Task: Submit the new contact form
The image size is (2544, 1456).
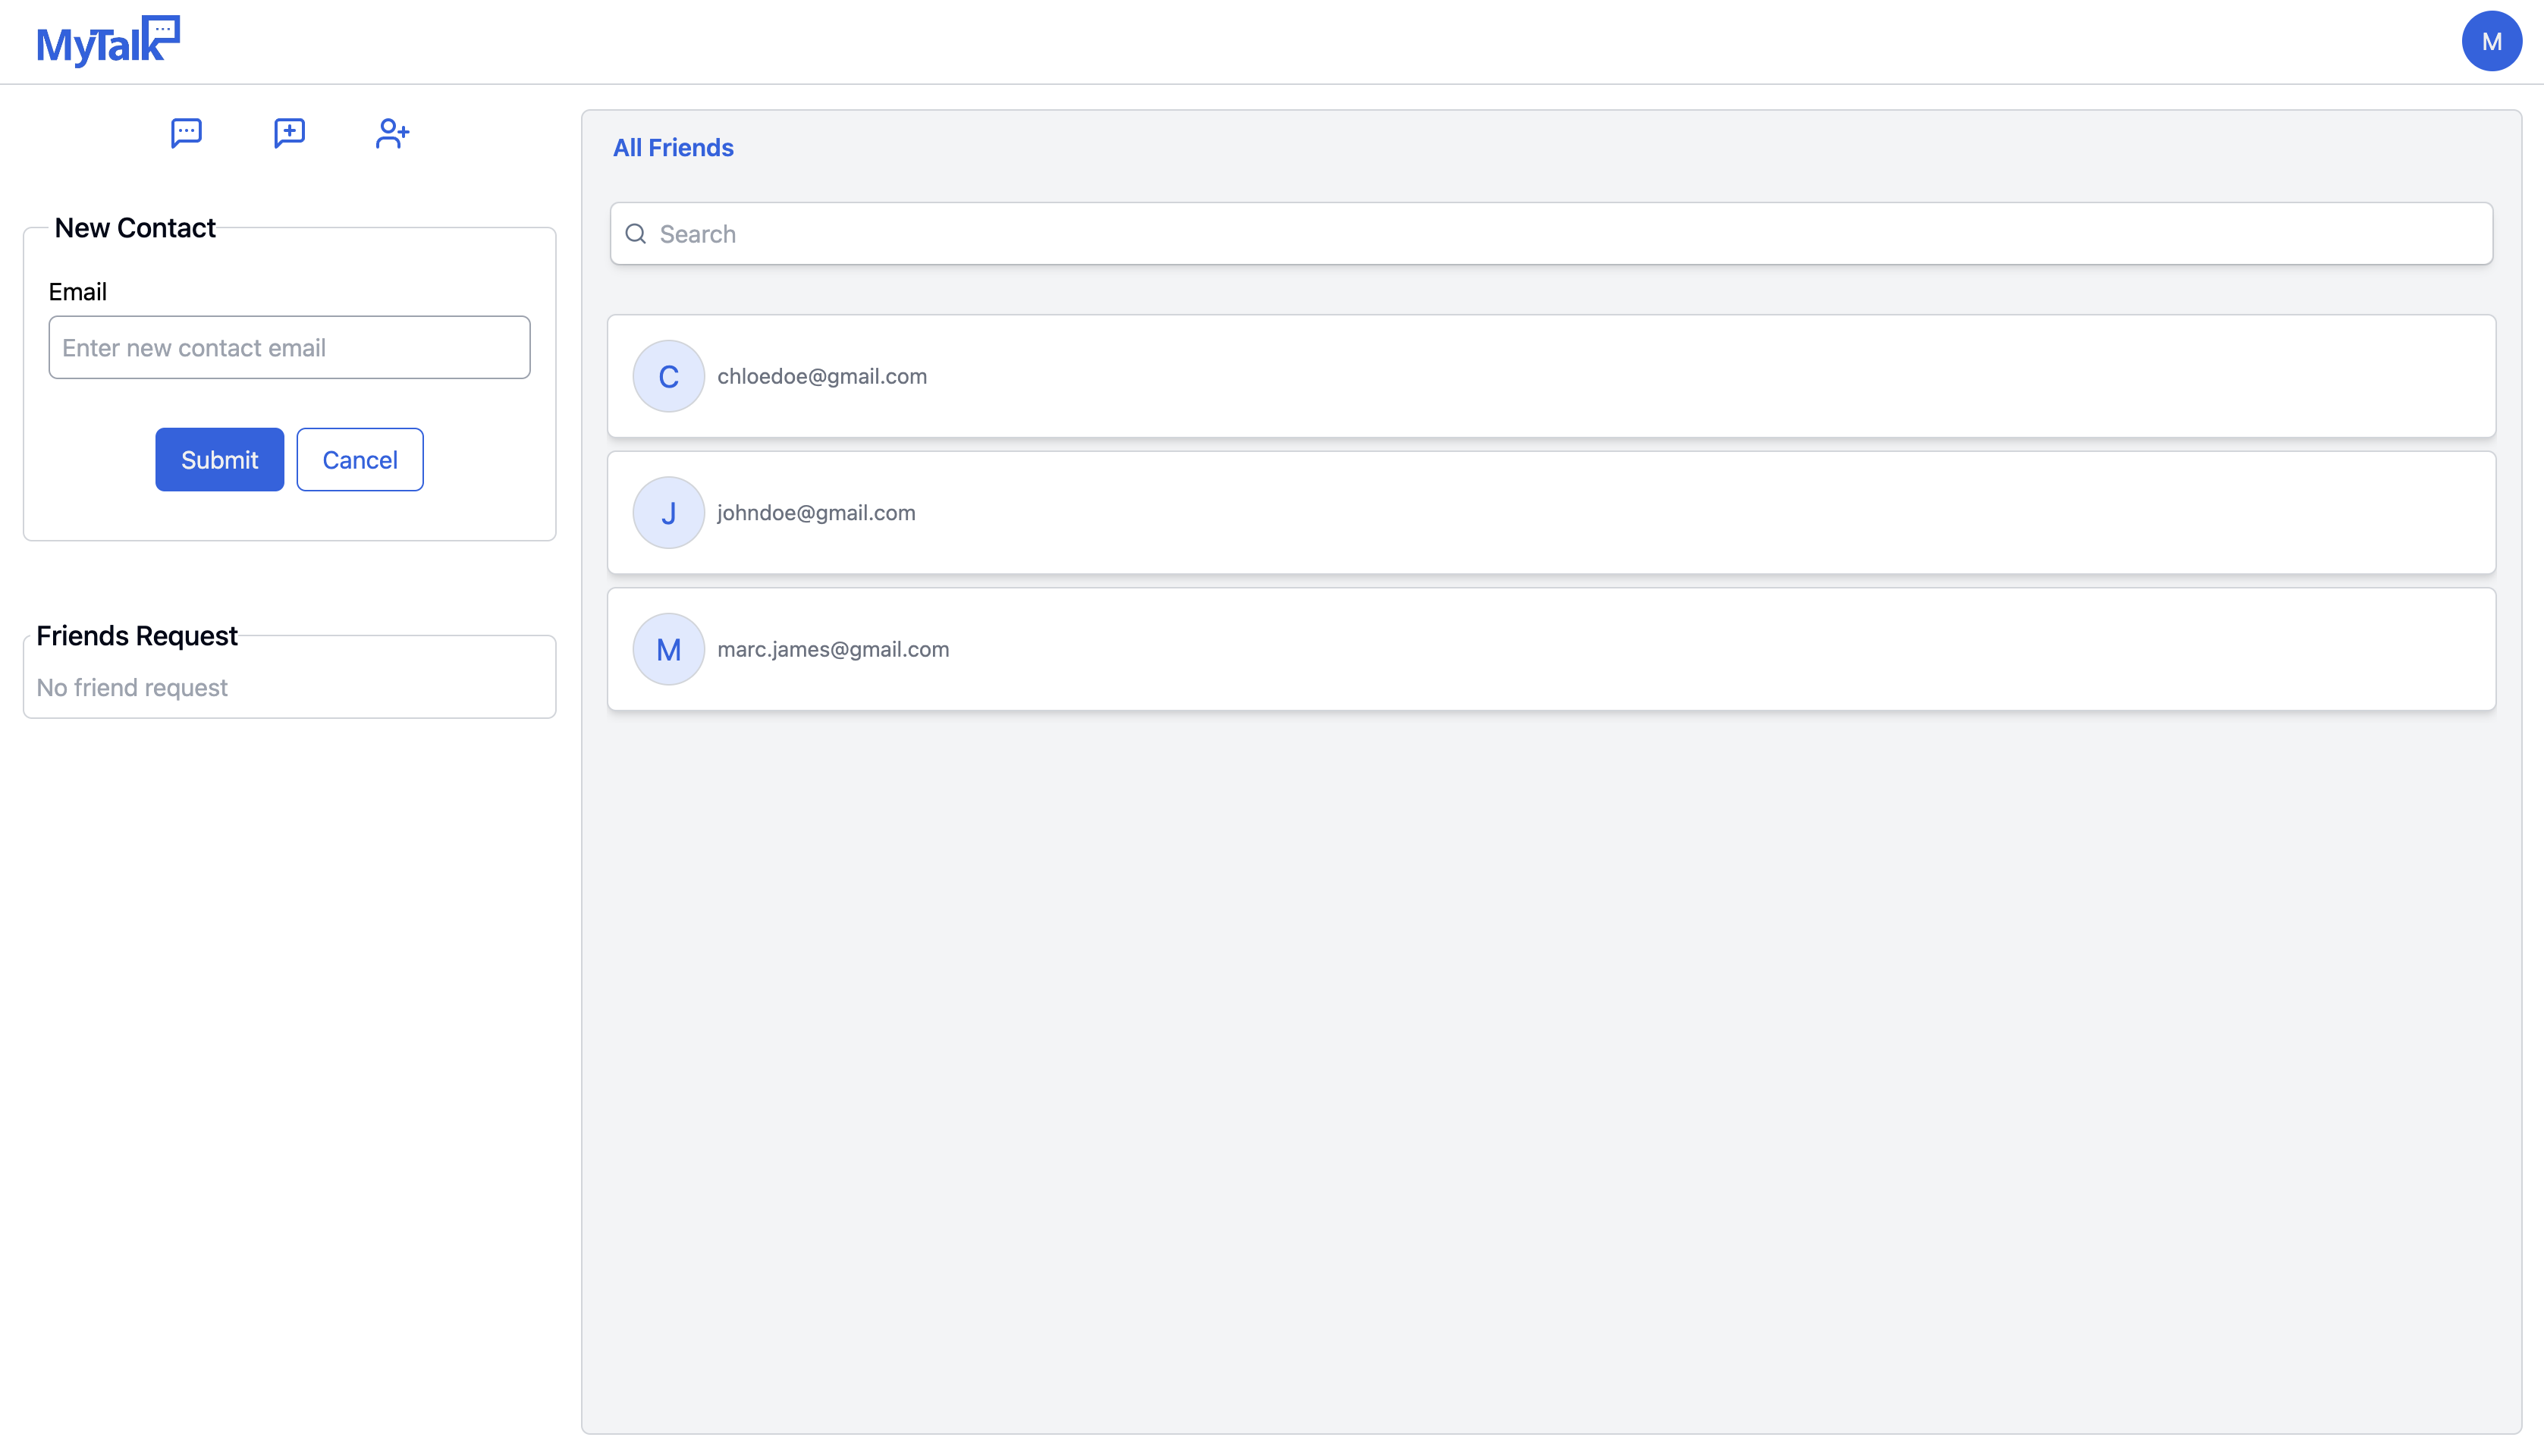Action: click(x=219, y=460)
